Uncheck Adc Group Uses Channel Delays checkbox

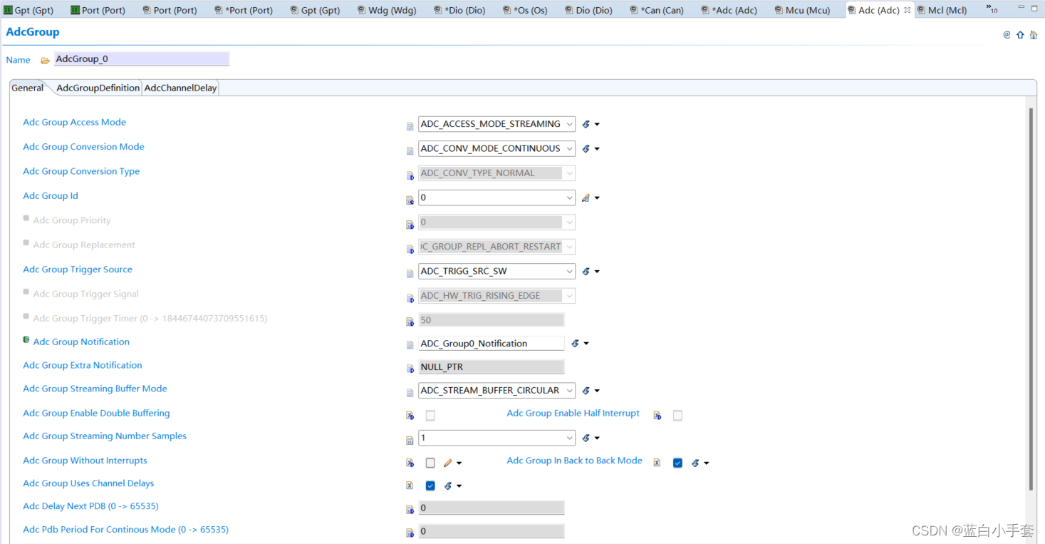click(x=430, y=486)
